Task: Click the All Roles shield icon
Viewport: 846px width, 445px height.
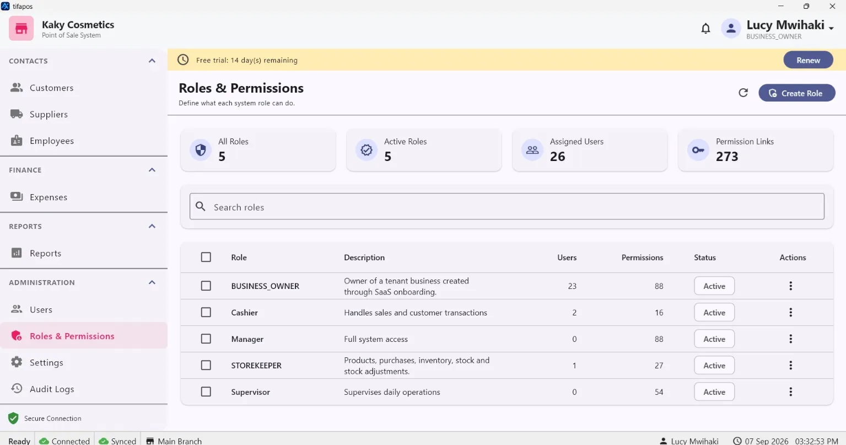Action: click(201, 149)
